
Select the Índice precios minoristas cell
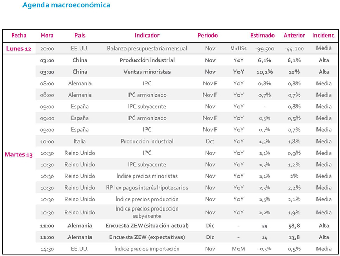pos(147,176)
